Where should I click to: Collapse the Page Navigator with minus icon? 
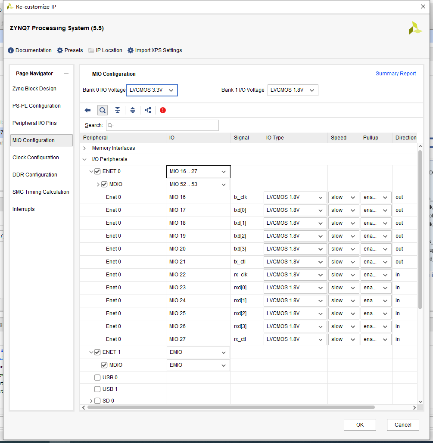66,73
